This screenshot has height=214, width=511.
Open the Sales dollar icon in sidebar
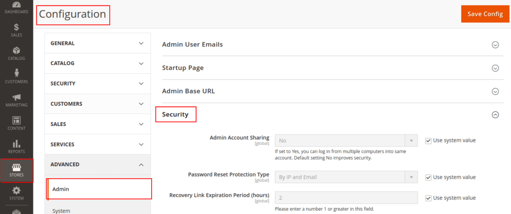(x=16, y=28)
